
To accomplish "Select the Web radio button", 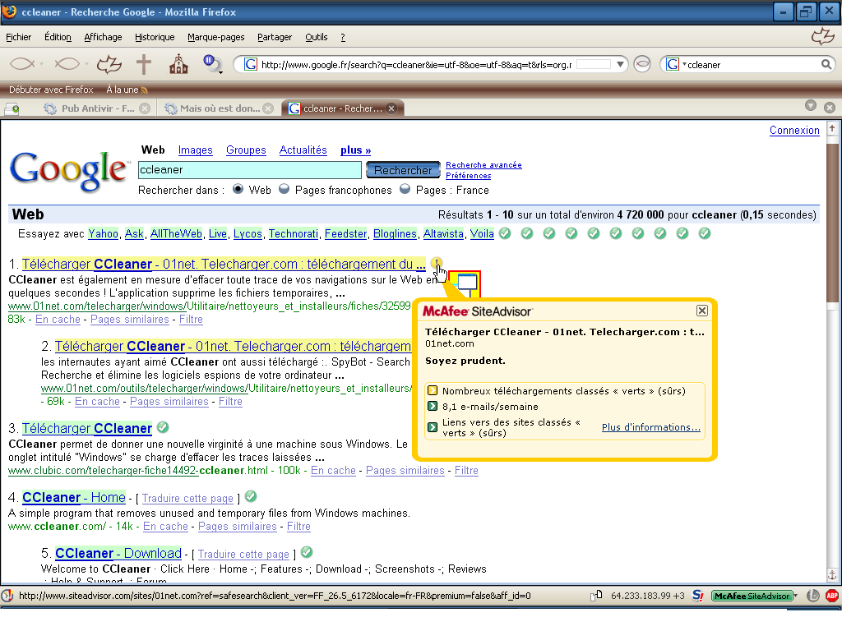I will 238,189.
